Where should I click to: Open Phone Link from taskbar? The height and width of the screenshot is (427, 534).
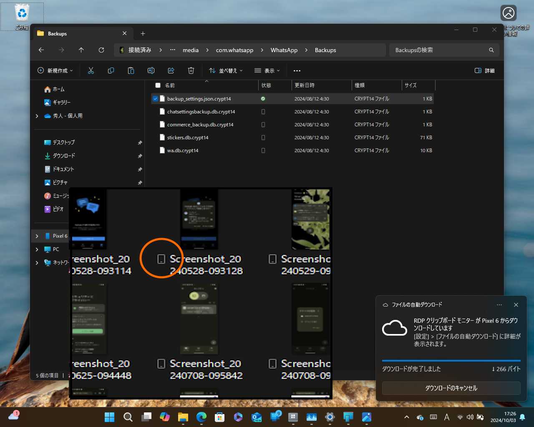tap(275, 417)
